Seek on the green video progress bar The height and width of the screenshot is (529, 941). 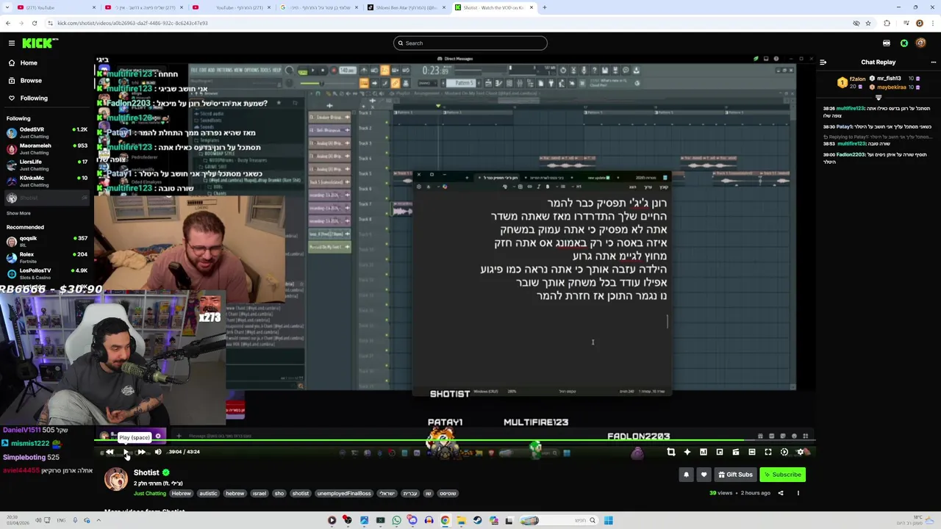pos(454,442)
